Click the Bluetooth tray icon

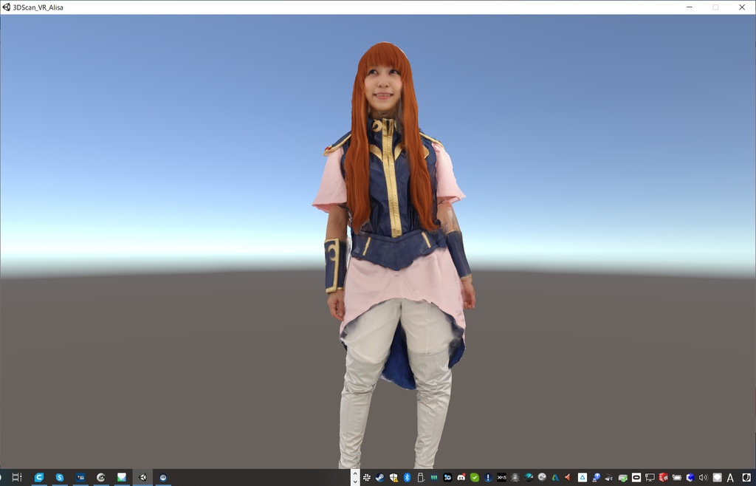(x=407, y=477)
